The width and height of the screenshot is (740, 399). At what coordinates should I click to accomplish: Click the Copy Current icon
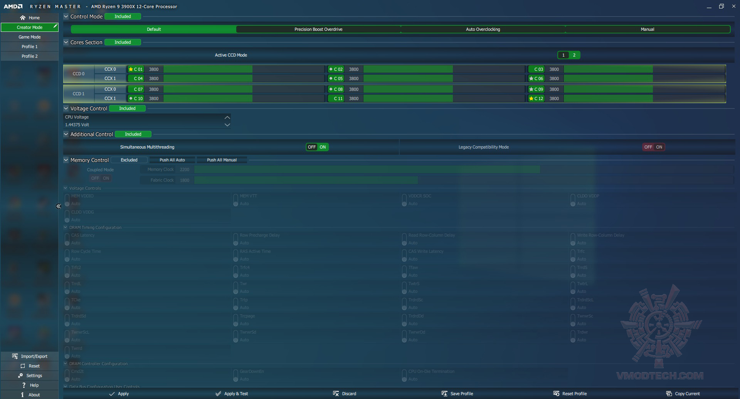669,394
